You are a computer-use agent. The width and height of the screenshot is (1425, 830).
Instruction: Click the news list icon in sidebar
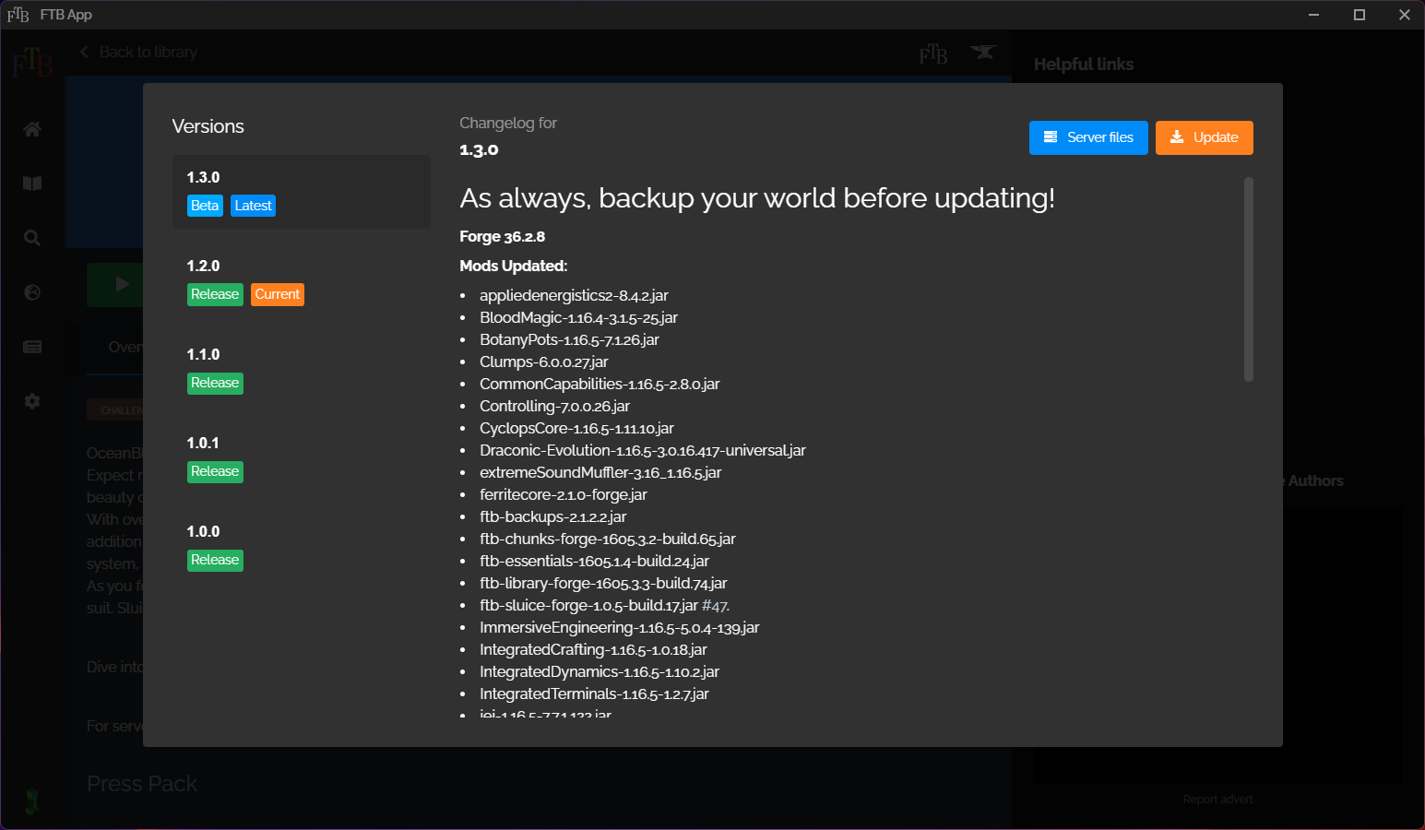click(x=32, y=347)
